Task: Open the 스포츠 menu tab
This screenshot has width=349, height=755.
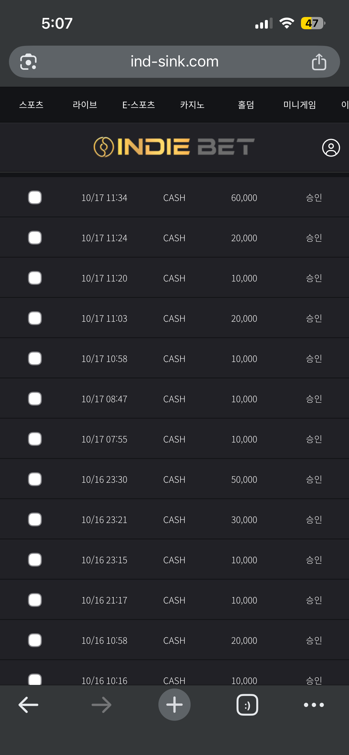Action: (31, 105)
